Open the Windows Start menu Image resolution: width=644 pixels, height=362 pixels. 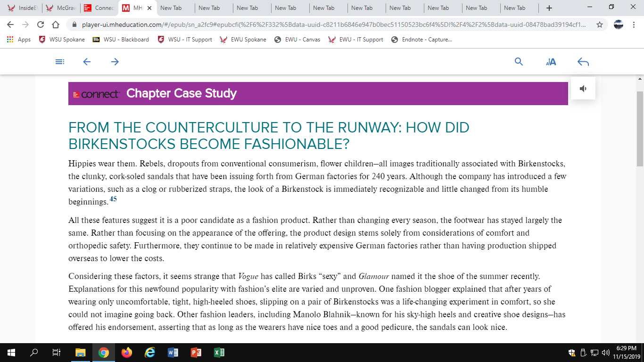pos(11,352)
